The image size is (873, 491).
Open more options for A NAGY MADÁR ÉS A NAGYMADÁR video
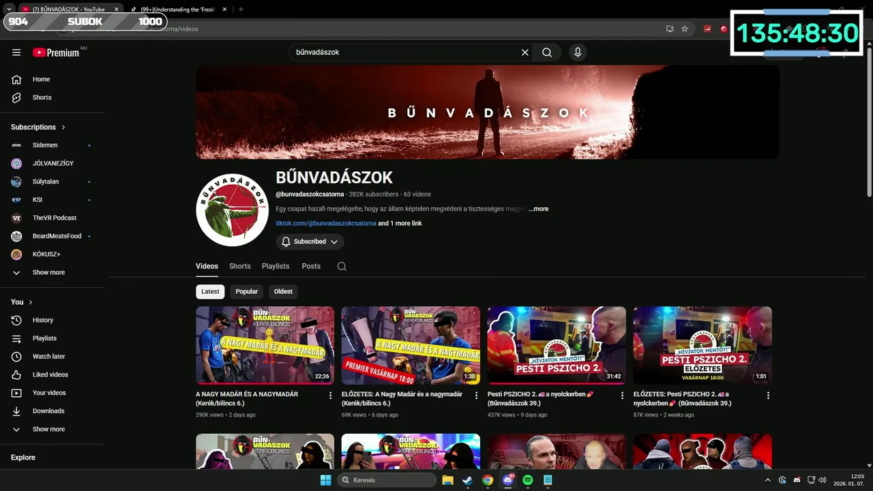click(x=331, y=396)
